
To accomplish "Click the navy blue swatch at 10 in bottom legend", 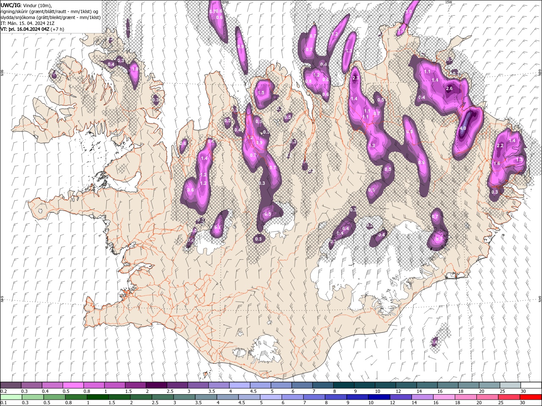I will [379, 397].
